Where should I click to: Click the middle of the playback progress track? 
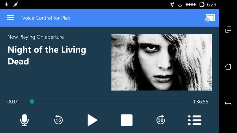pyautogui.click(x=111, y=102)
